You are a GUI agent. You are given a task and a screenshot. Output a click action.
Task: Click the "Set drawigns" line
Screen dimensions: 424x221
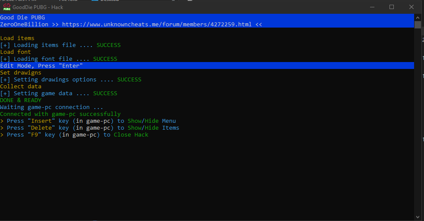pos(21,73)
